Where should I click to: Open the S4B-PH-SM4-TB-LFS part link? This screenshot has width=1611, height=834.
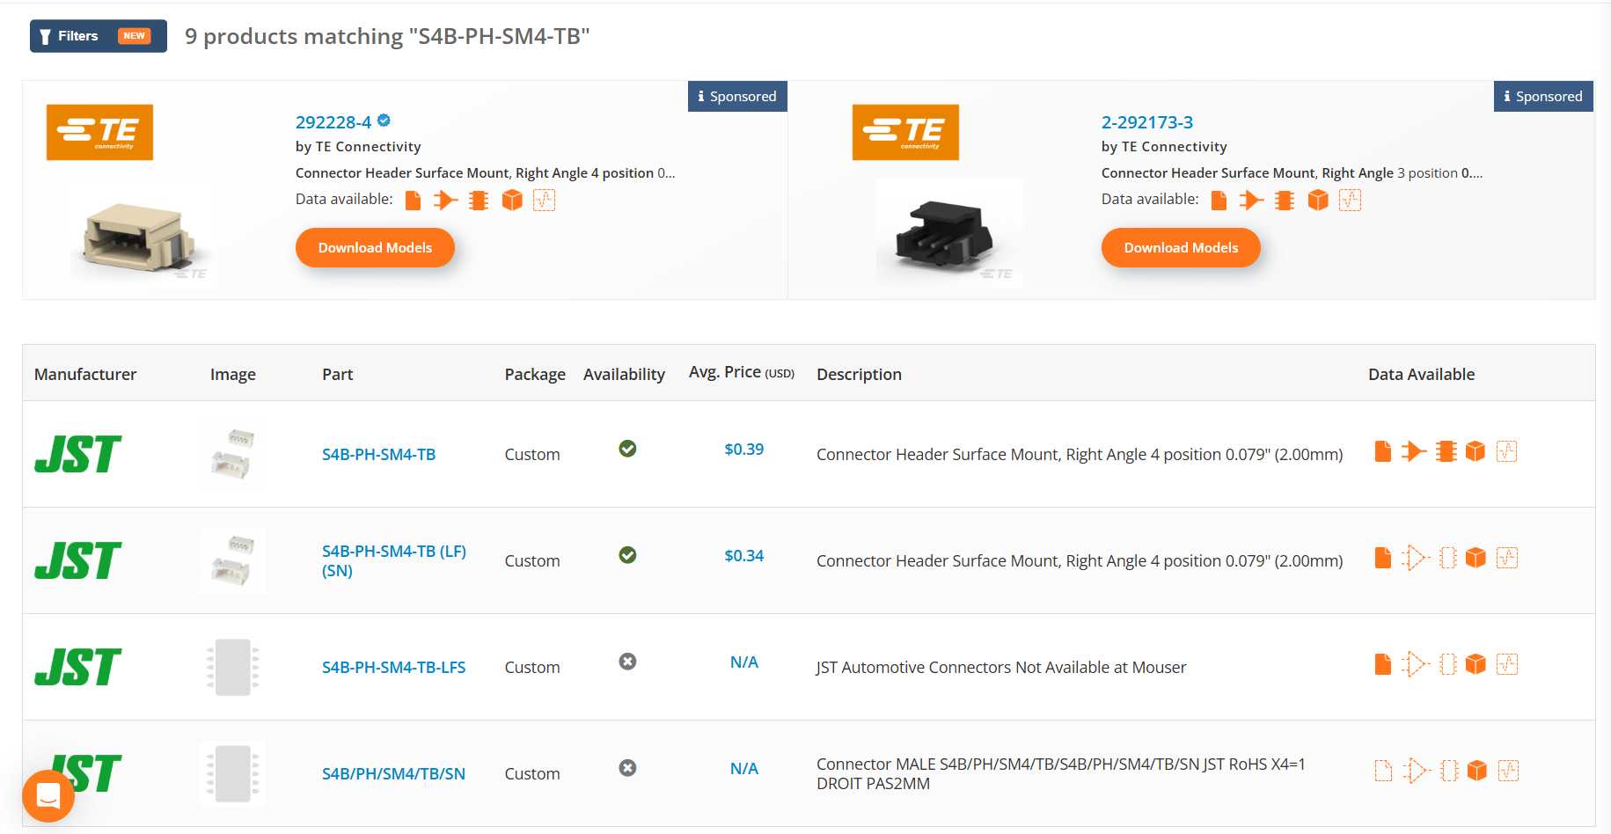393,668
